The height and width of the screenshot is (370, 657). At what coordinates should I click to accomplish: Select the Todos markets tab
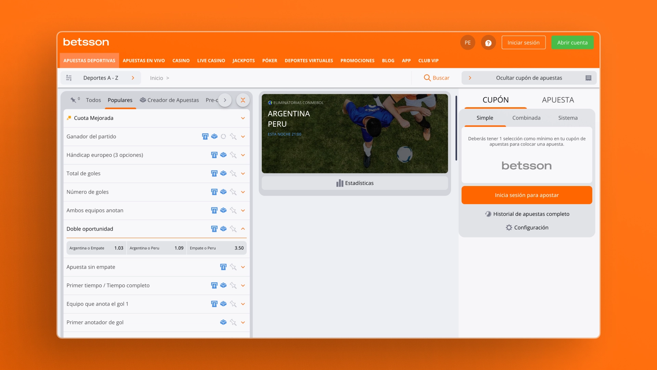(x=93, y=100)
